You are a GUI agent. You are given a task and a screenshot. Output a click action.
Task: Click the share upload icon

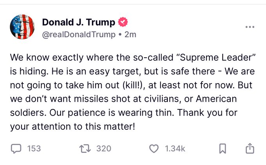[x=250, y=149]
